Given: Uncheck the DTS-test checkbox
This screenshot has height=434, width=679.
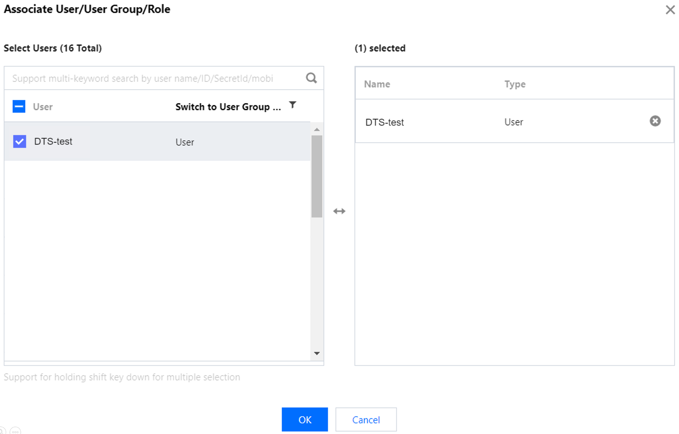Looking at the screenshot, I should pos(20,141).
